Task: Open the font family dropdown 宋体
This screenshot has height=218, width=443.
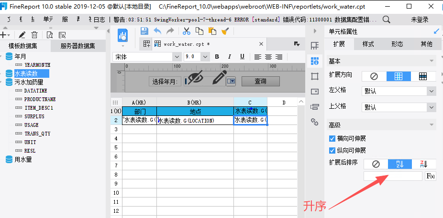Action: (177, 57)
